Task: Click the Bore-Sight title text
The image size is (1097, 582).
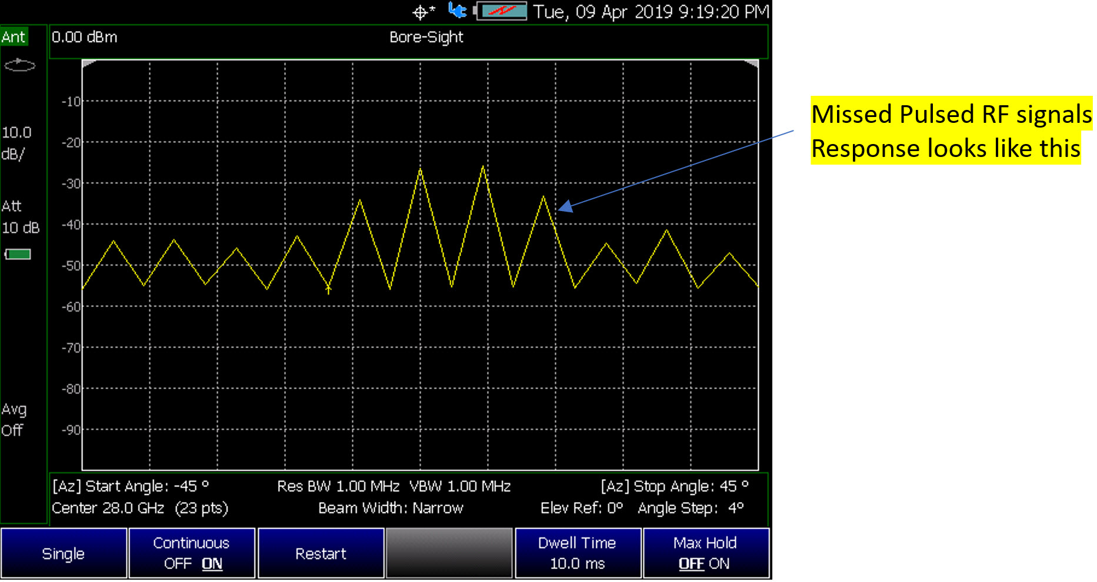Action: pyautogui.click(x=426, y=37)
